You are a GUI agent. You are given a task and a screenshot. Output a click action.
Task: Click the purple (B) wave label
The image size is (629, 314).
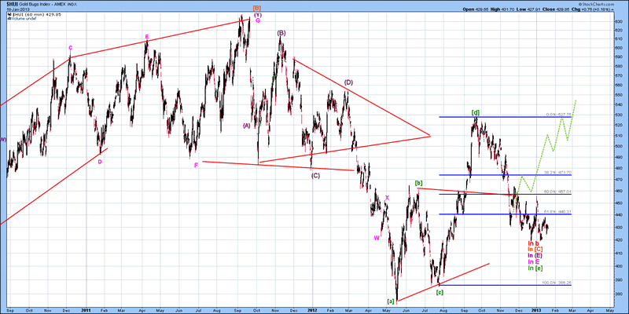(x=281, y=33)
